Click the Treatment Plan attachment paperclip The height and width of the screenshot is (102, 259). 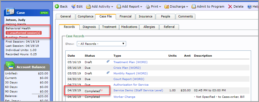(x=108, y=62)
